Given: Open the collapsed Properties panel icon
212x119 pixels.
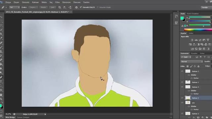Looking at the screenshot, I should (176, 22).
